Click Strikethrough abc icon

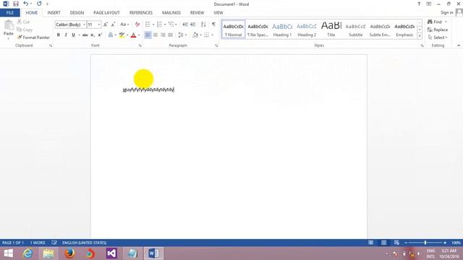click(x=85, y=35)
